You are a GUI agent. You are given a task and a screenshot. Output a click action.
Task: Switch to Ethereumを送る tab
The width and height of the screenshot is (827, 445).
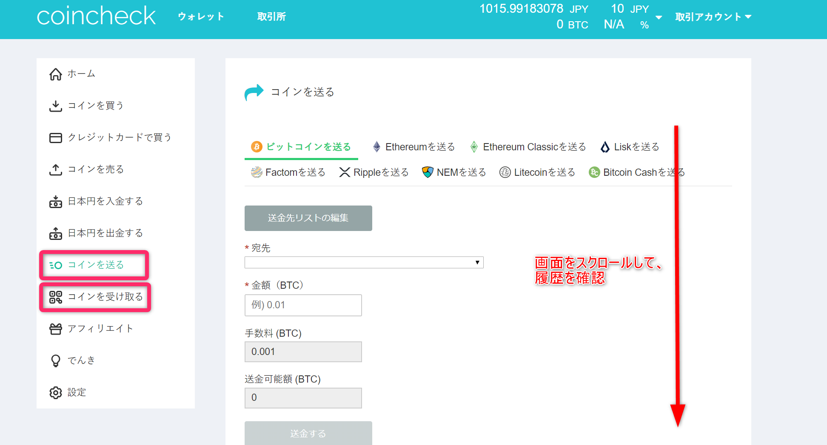tap(414, 147)
